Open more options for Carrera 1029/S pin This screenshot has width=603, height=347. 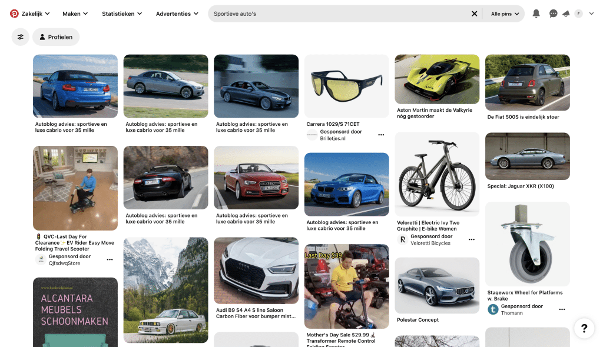381,135
